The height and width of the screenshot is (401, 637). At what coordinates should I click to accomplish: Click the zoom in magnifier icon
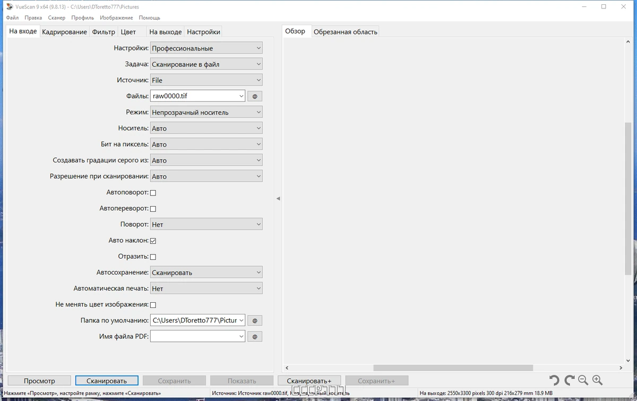(597, 380)
